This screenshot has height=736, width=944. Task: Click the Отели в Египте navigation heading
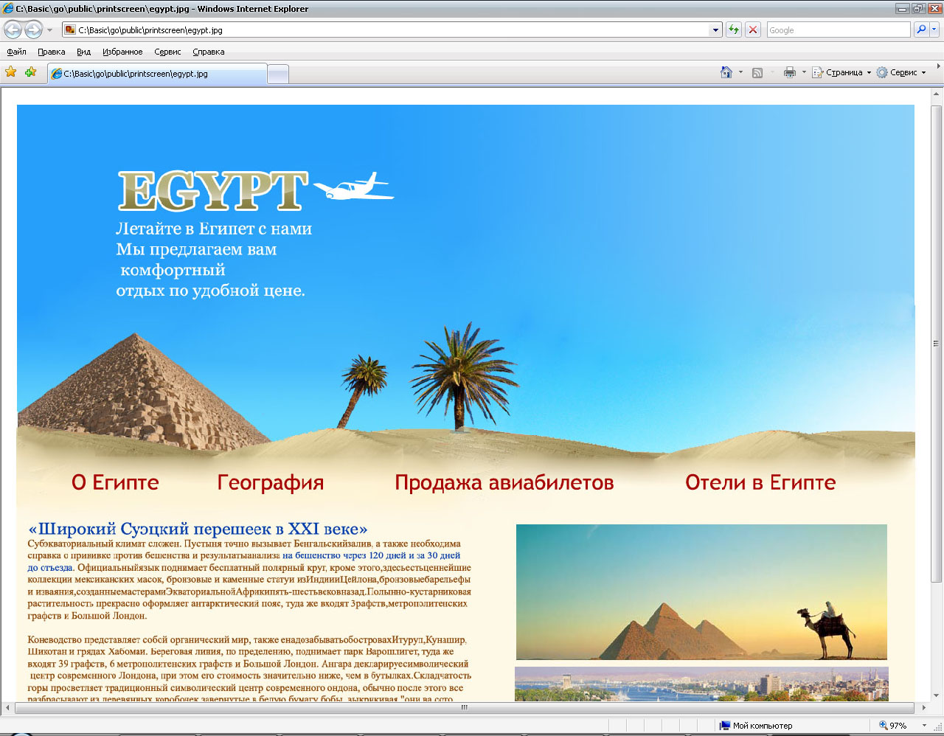[x=760, y=482]
